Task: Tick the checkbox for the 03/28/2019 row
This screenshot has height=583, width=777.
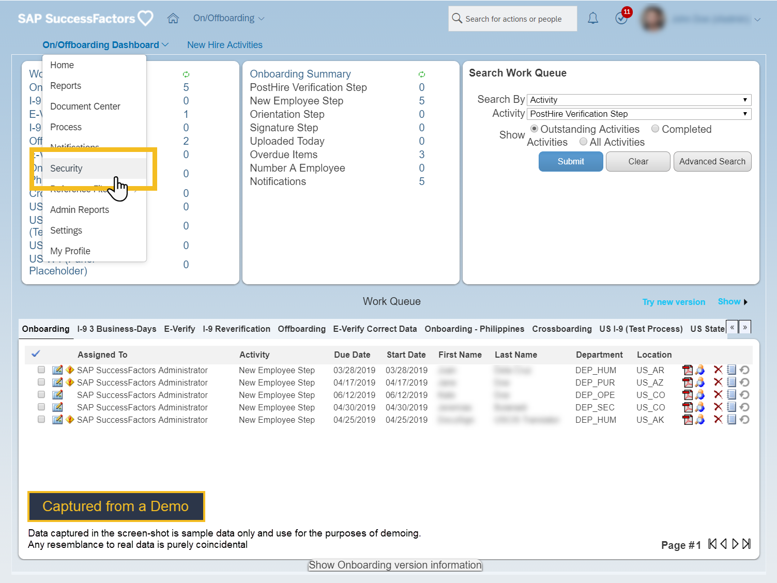Action: pyautogui.click(x=41, y=370)
